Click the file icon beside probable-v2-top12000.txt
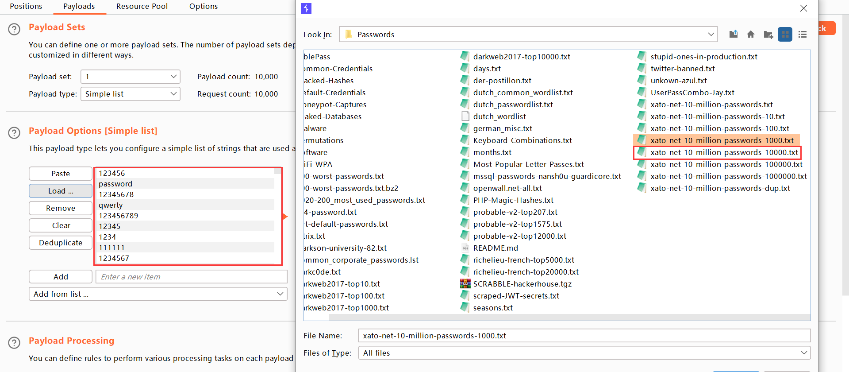Viewport: 849px width, 372px height. 465,236
